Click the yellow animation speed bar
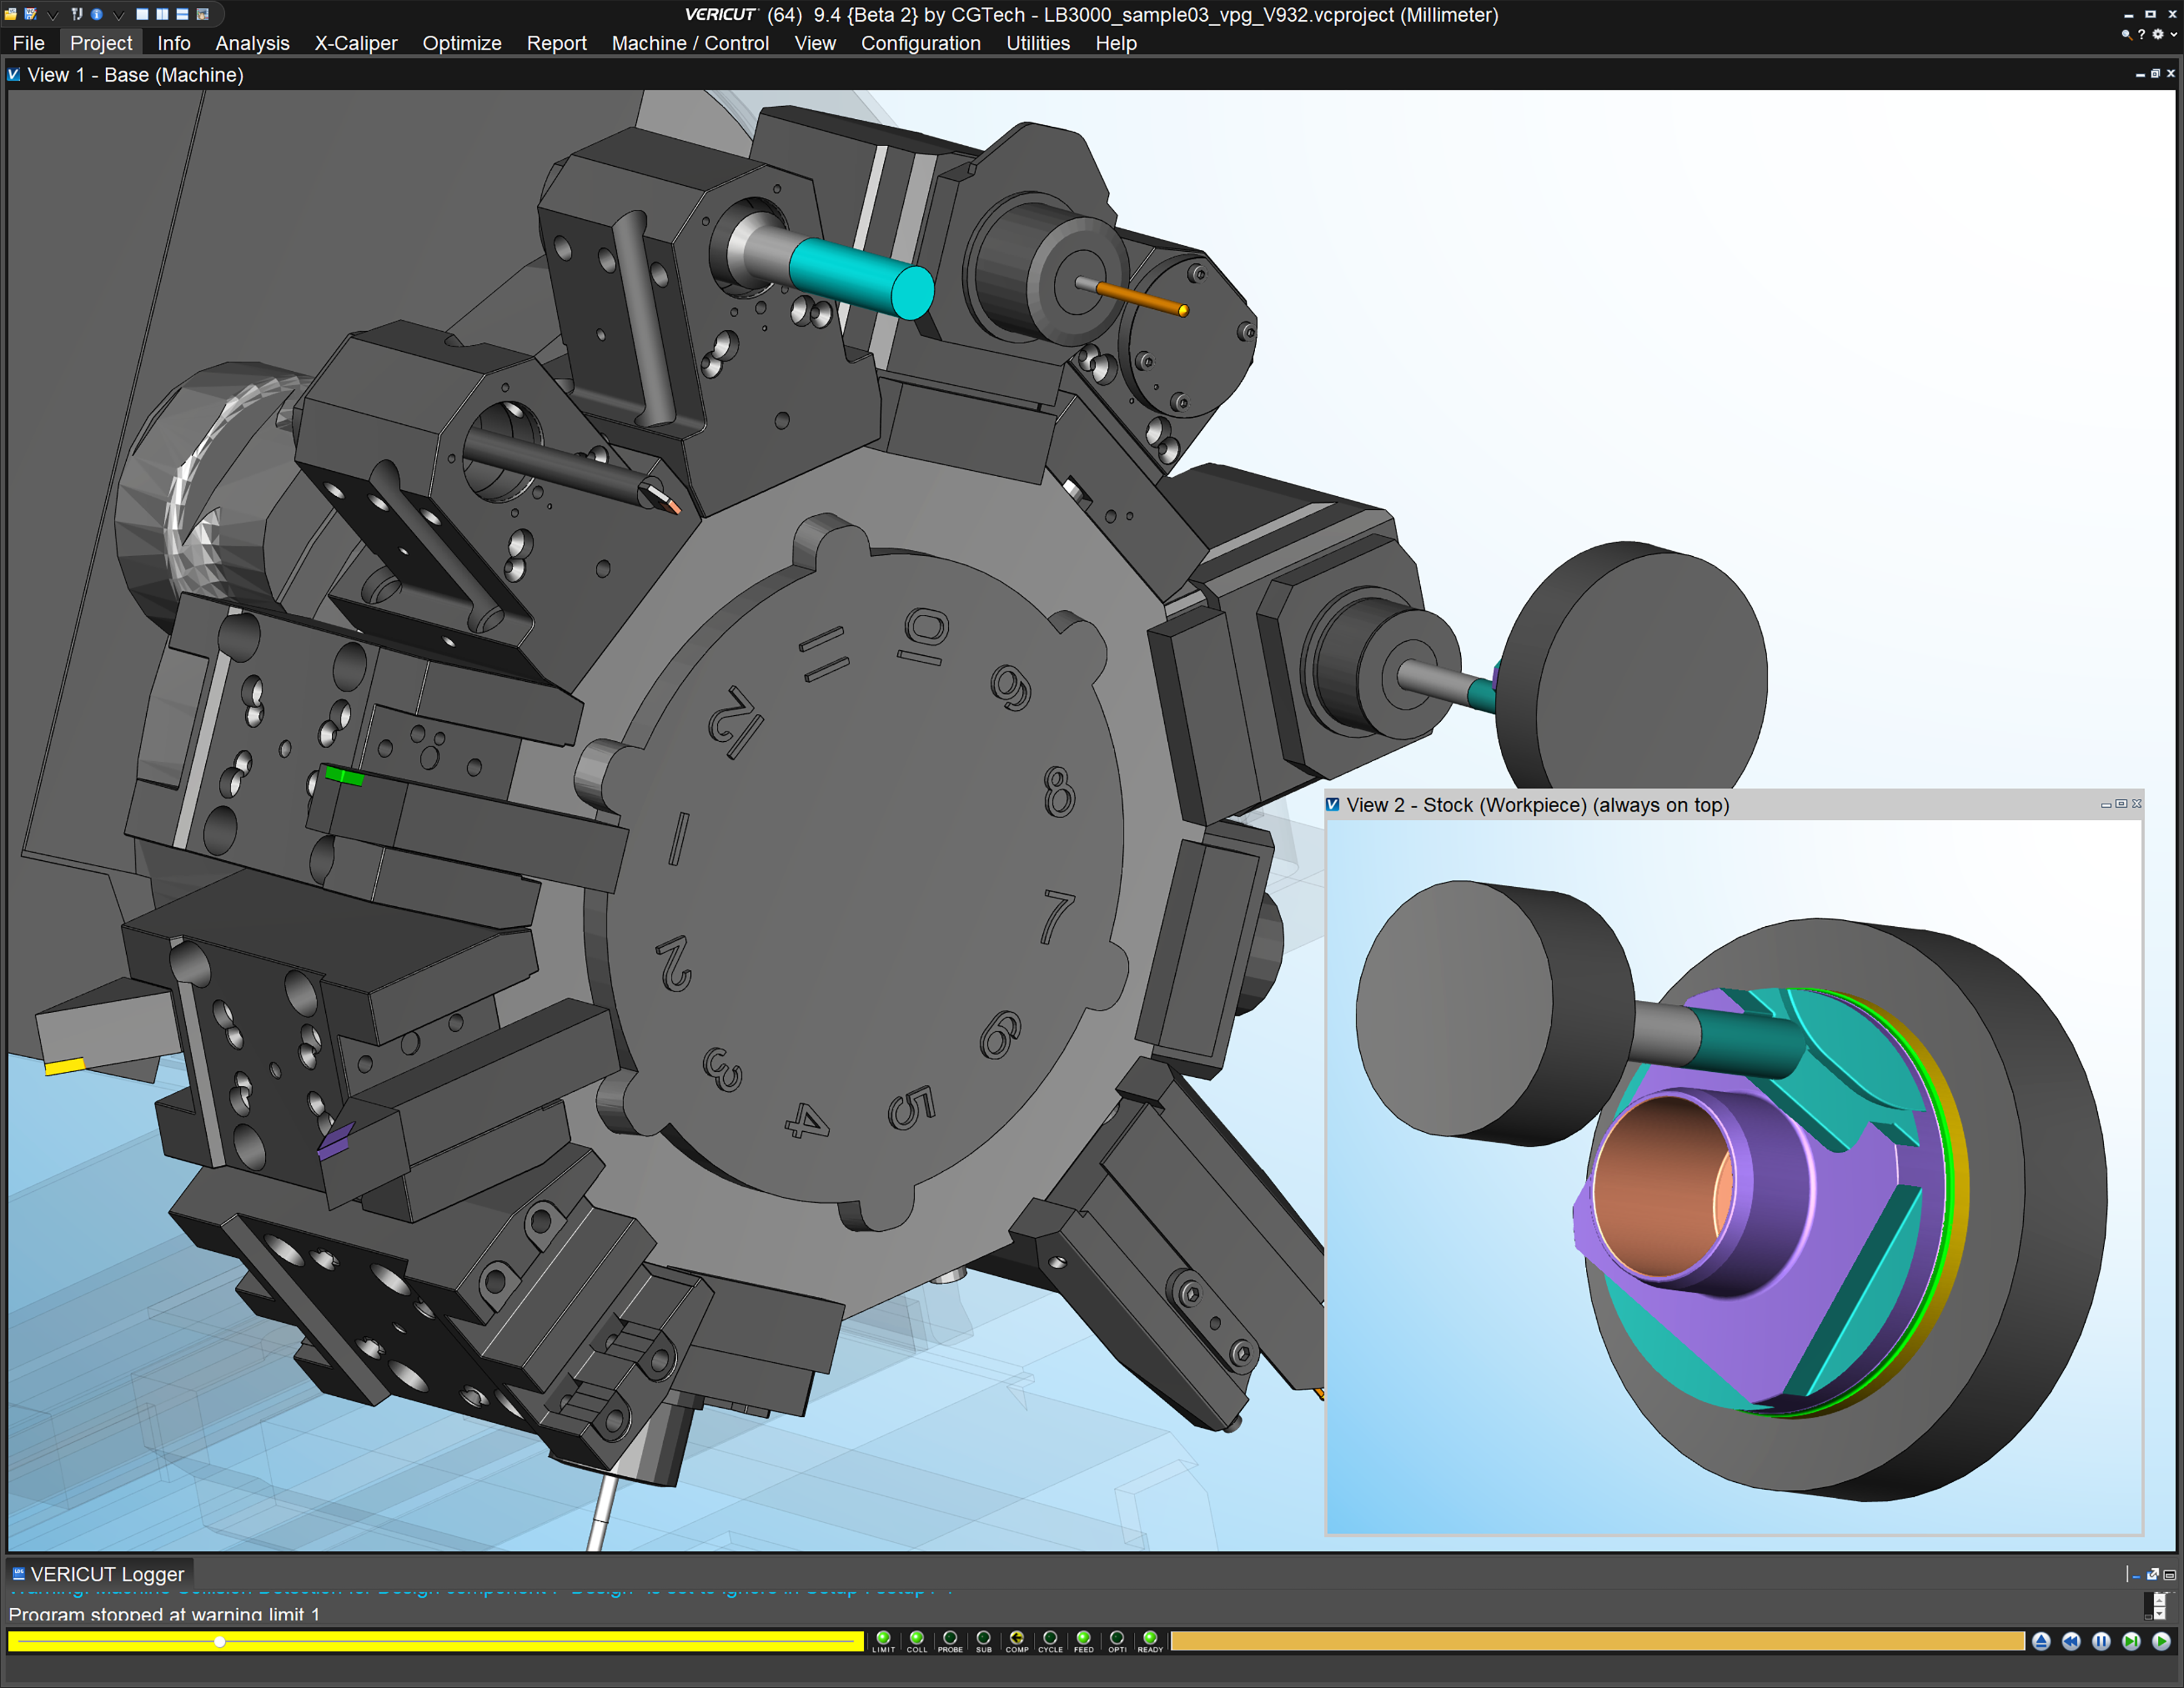This screenshot has width=2184, height=1688. coord(436,1641)
